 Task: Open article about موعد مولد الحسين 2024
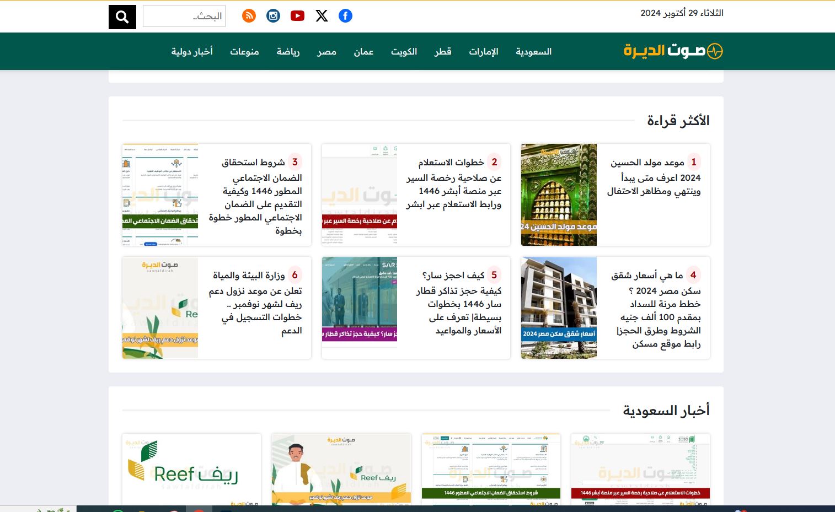click(654, 177)
